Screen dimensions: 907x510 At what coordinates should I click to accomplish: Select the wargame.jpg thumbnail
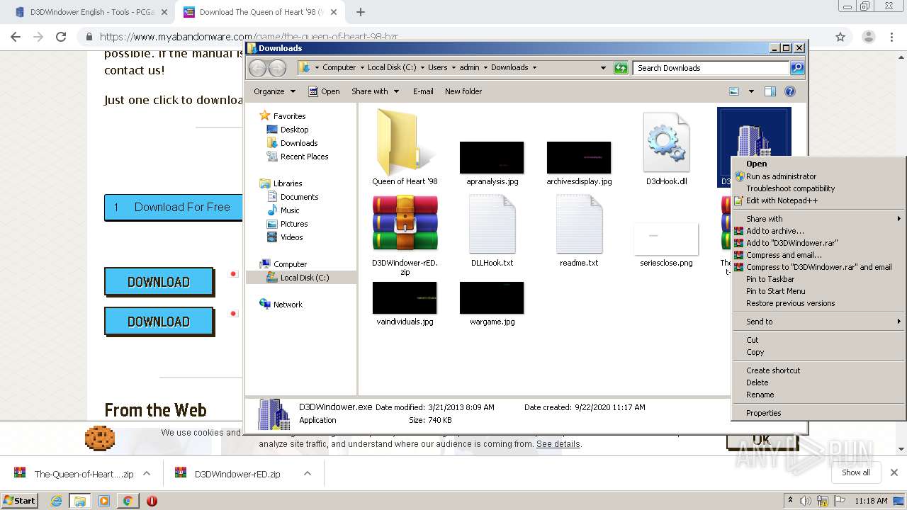[492, 298]
